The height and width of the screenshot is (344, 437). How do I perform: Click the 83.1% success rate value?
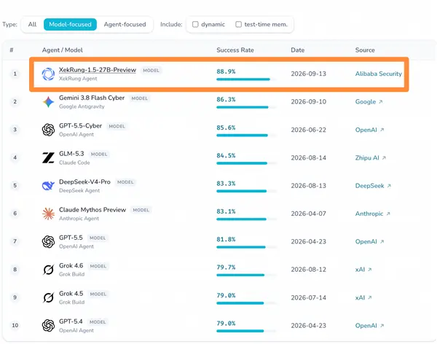226,211
